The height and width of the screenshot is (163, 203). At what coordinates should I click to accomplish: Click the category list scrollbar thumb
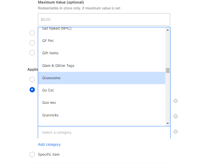click(x=168, y=70)
